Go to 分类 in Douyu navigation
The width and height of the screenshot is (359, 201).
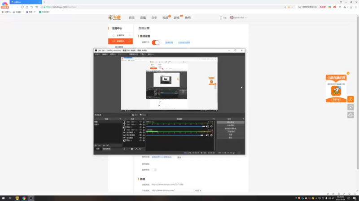154,18
